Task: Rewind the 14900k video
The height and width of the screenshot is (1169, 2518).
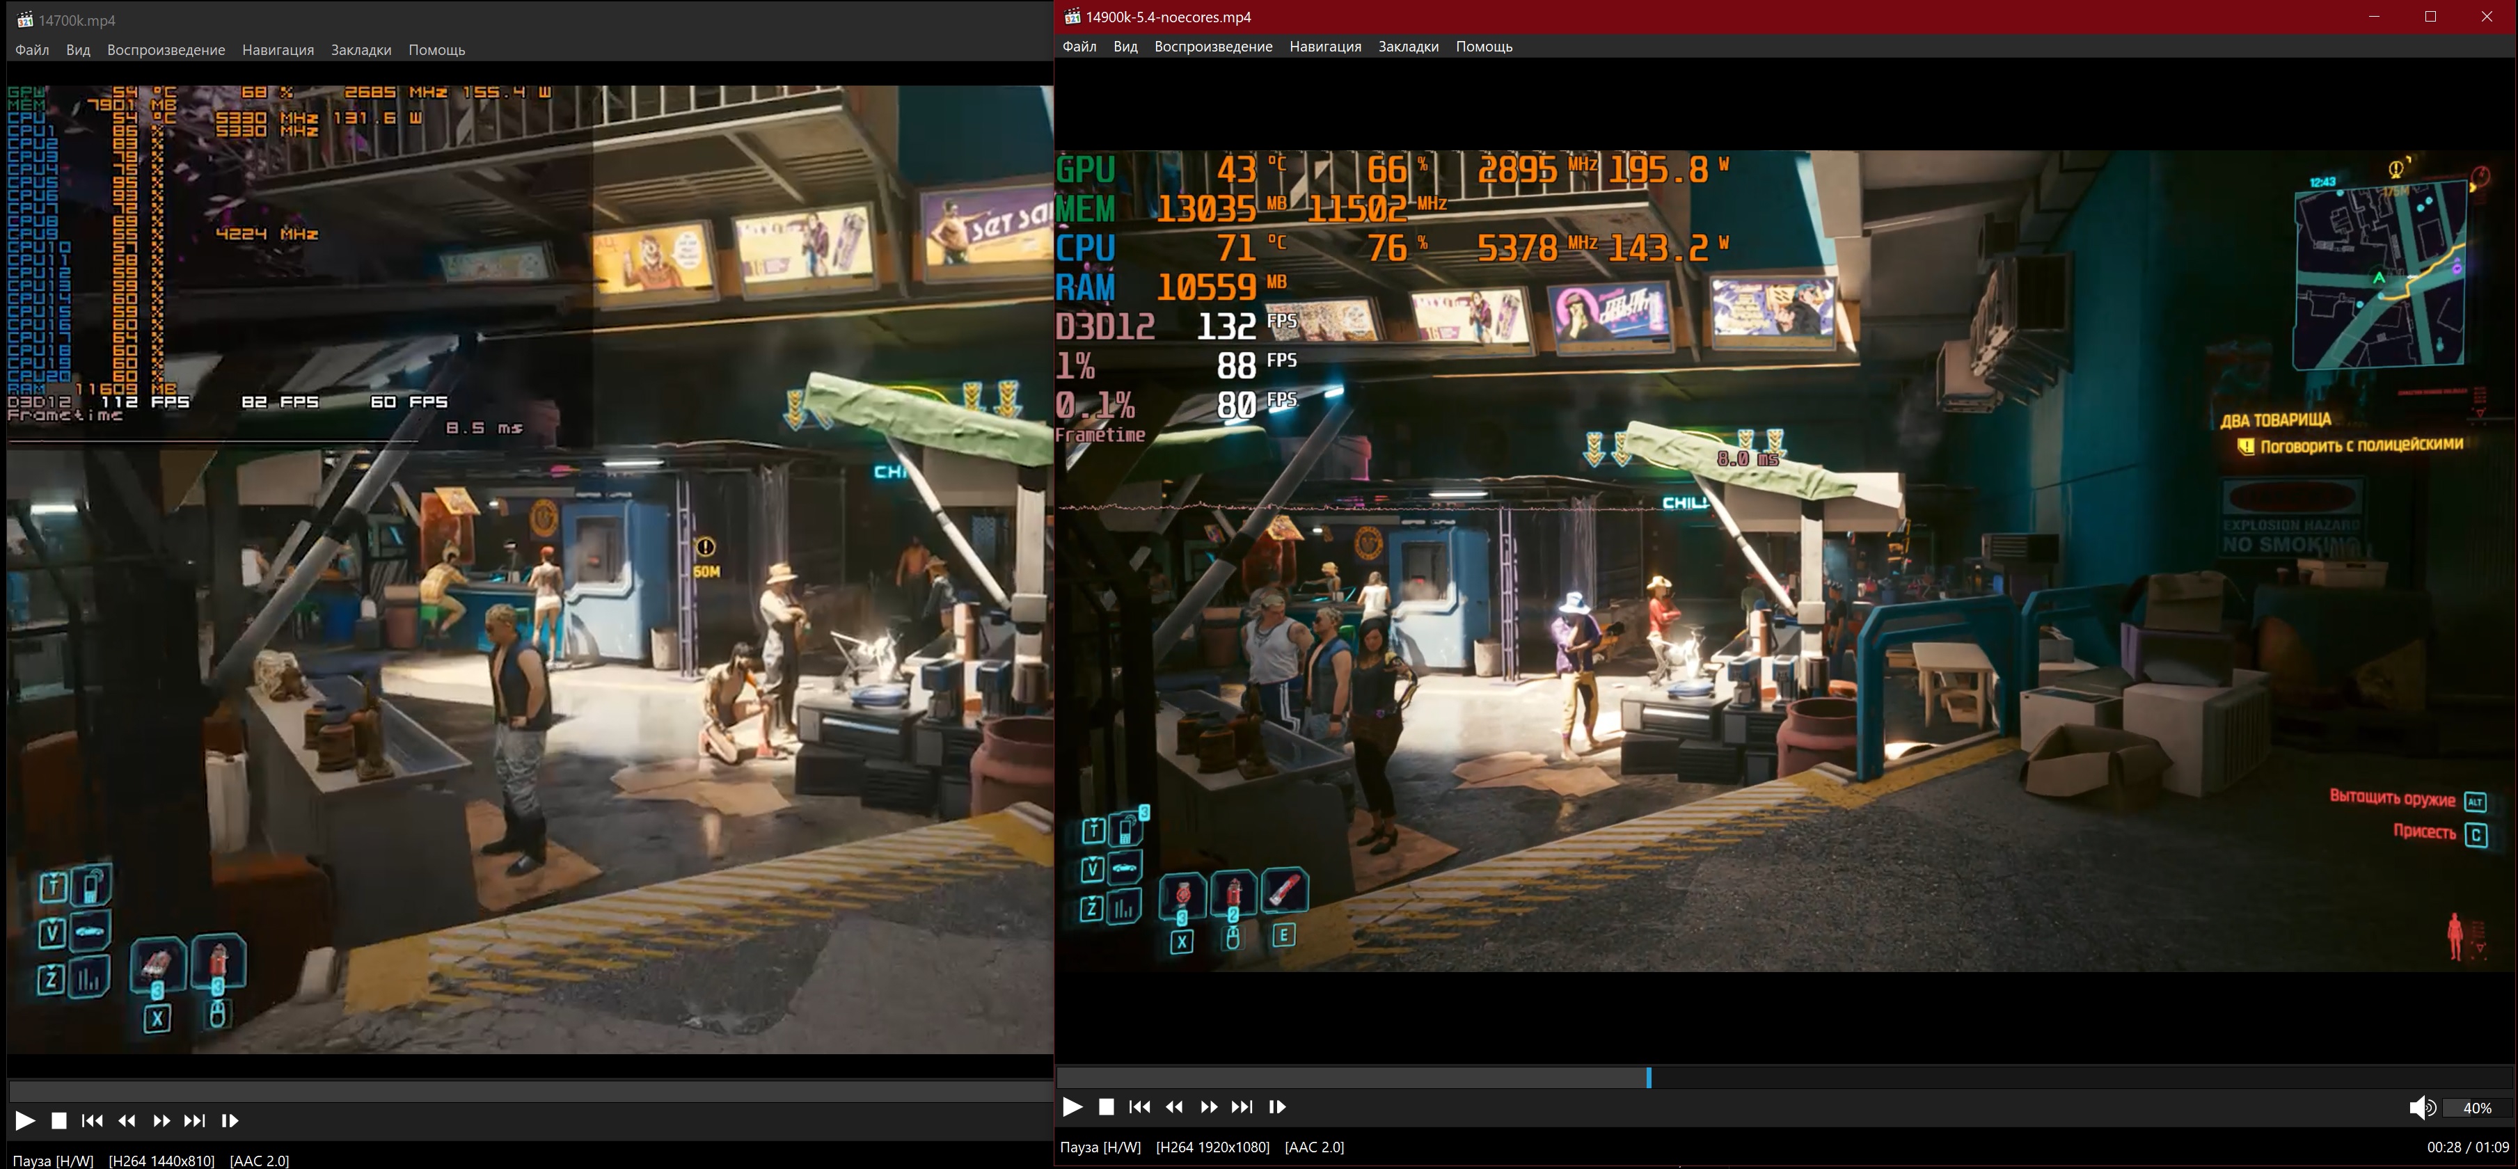Action: tap(1174, 1106)
